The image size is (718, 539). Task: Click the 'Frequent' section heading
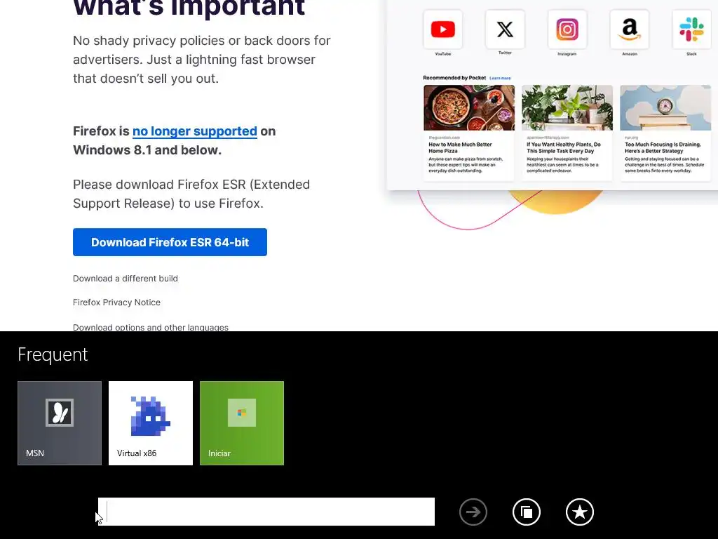coord(53,354)
